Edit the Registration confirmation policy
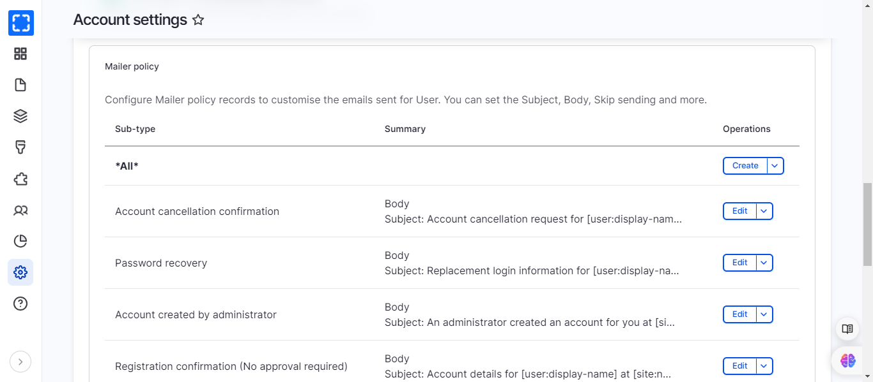Viewport: 873px width, 382px height. tap(739, 366)
